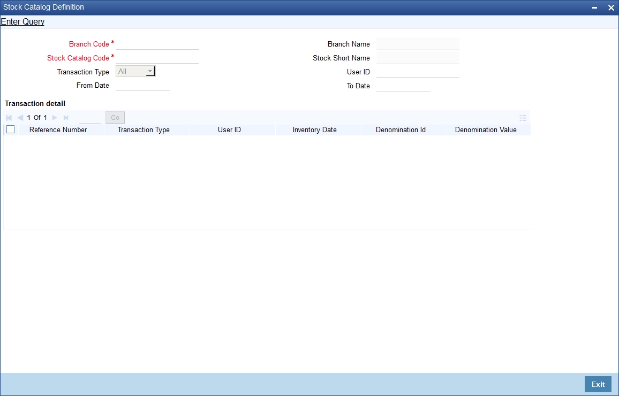Click the Exit button

point(598,384)
